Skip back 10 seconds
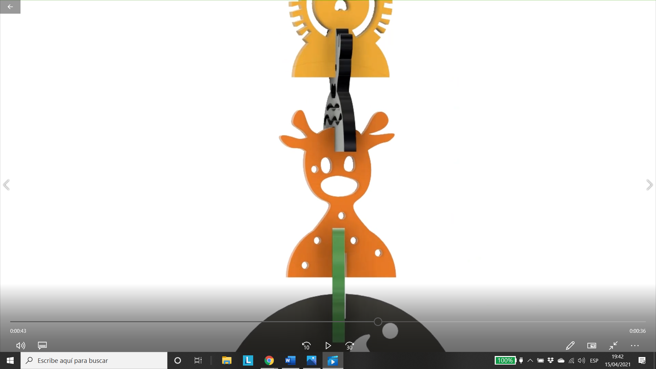 click(x=306, y=346)
